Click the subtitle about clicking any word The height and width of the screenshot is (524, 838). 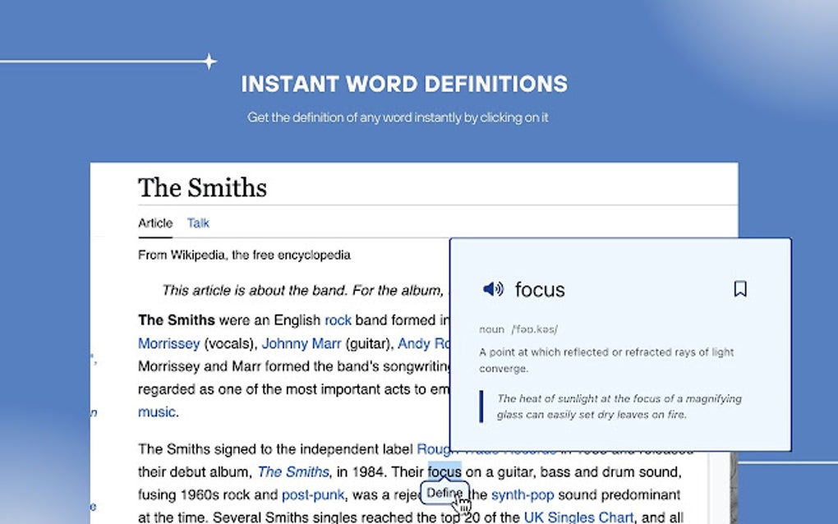click(398, 117)
